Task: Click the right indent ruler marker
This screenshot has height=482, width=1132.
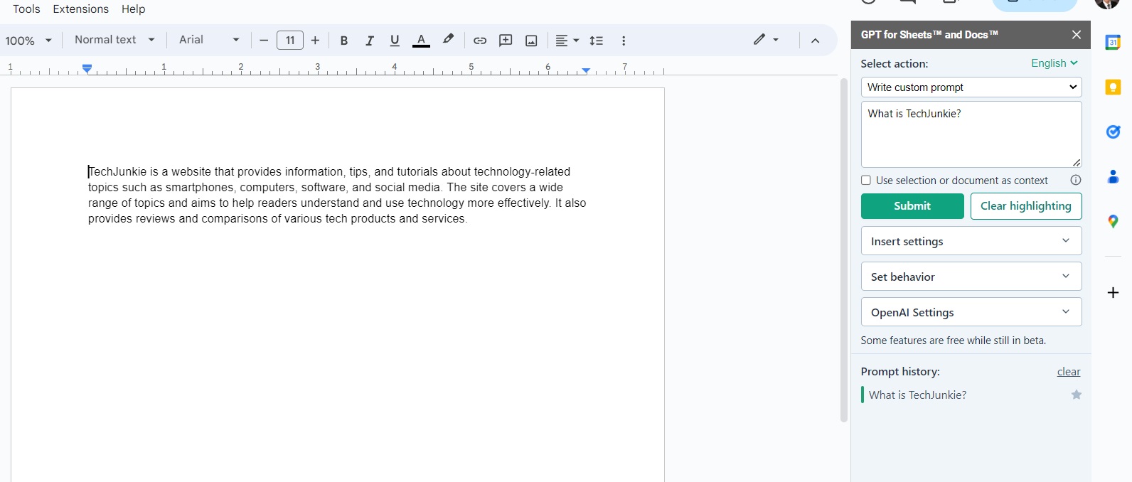Action: 586,70
